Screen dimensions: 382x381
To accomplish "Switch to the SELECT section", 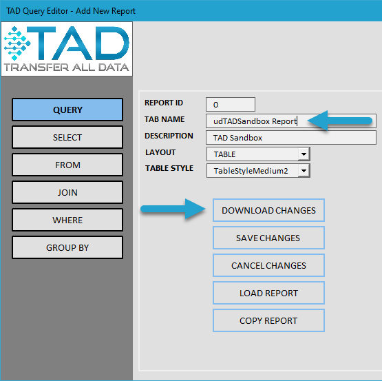I will point(67,137).
